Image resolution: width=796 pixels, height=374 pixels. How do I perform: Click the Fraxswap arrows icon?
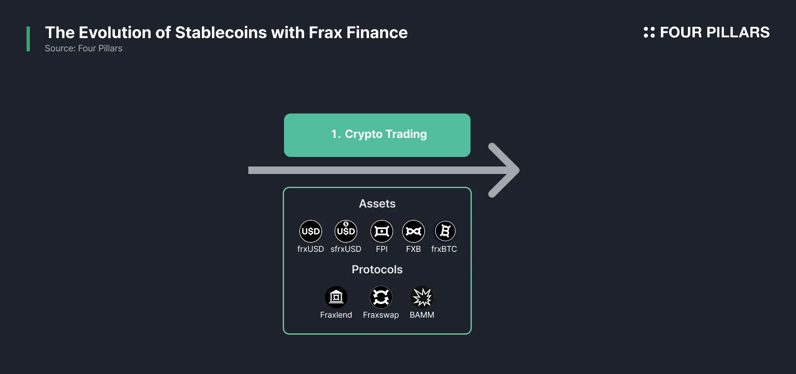[381, 297]
